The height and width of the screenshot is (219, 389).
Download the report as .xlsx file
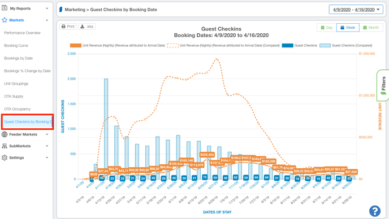point(87,27)
